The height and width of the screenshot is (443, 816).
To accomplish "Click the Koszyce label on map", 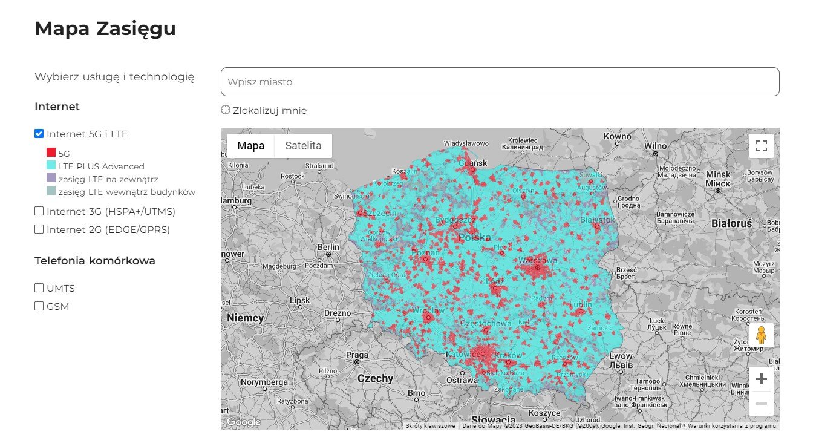I will [544, 412].
